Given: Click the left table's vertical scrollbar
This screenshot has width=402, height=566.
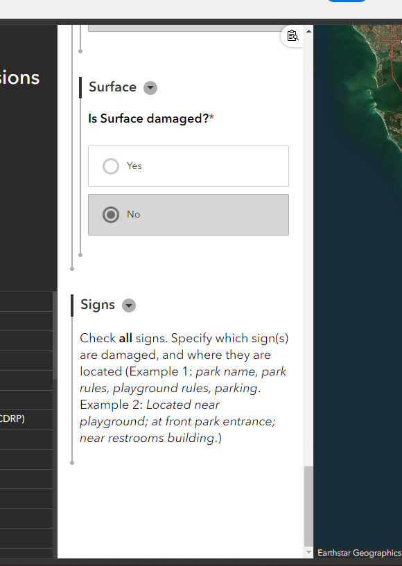Looking at the screenshot, I should coord(55,336).
